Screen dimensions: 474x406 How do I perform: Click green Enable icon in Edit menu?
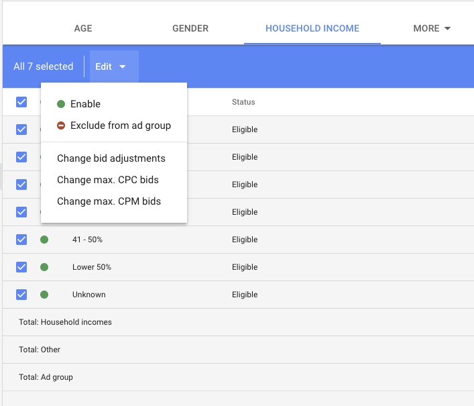(x=61, y=104)
